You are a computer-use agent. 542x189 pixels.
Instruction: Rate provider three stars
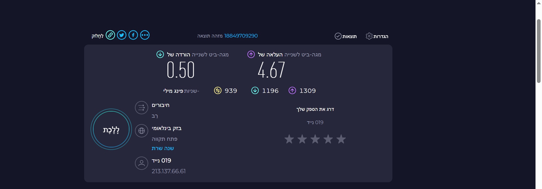tap(315, 139)
